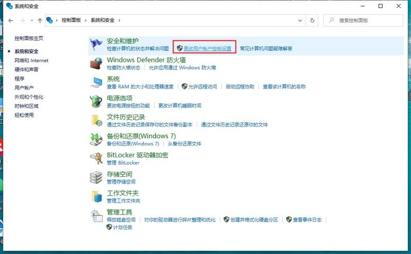Open the 文件历史记录 heading link

pos(126,117)
